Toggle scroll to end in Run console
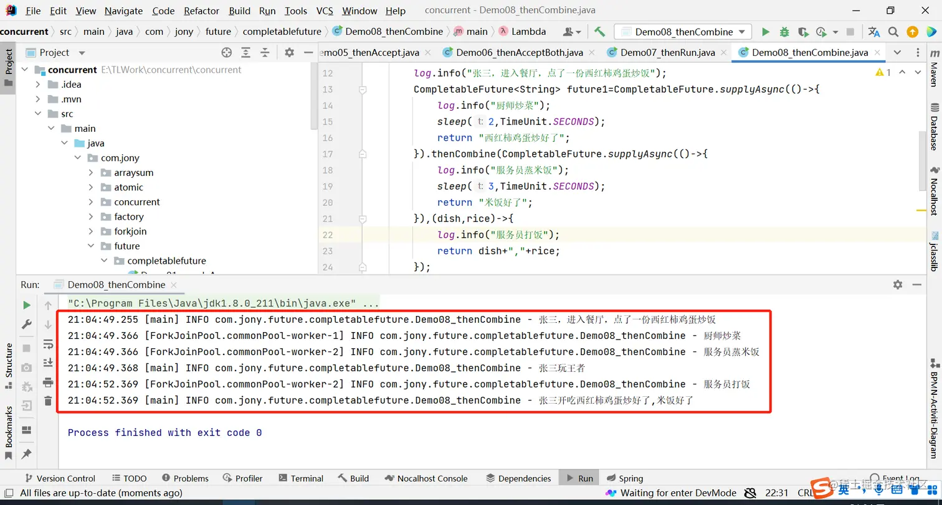 pos(48,363)
